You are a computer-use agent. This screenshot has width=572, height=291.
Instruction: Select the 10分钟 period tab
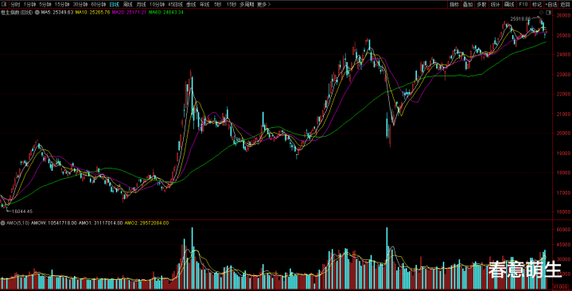click(x=157, y=5)
